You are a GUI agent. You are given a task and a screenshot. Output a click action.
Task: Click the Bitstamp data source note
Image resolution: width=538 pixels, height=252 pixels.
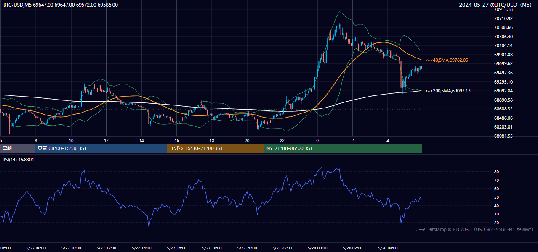click(x=474, y=229)
